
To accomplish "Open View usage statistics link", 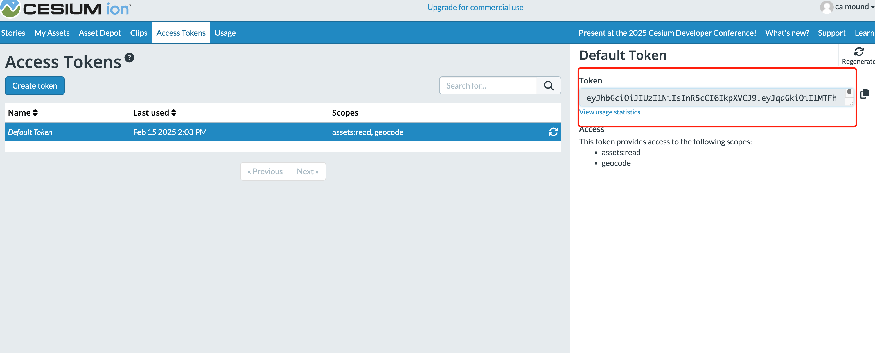I will [610, 112].
